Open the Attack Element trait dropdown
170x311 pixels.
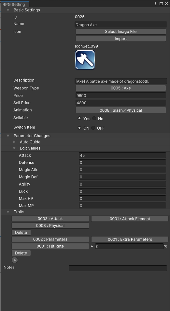click(x=130, y=219)
